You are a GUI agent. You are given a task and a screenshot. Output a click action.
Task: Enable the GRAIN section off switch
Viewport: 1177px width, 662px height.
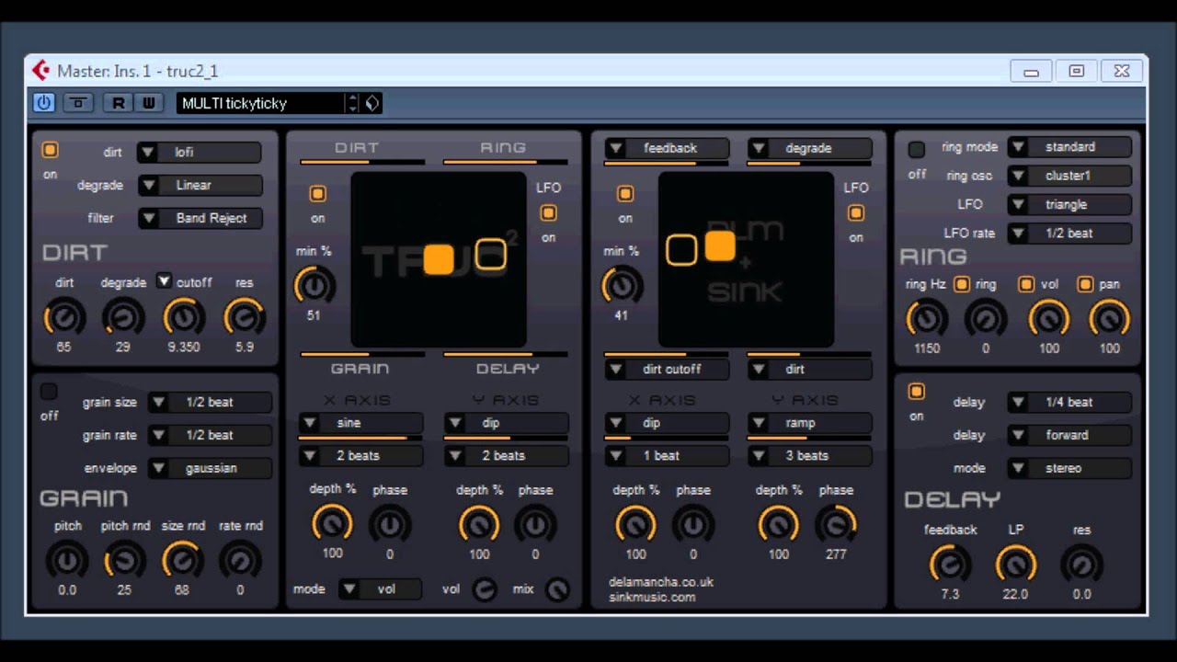click(x=48, y=393)
